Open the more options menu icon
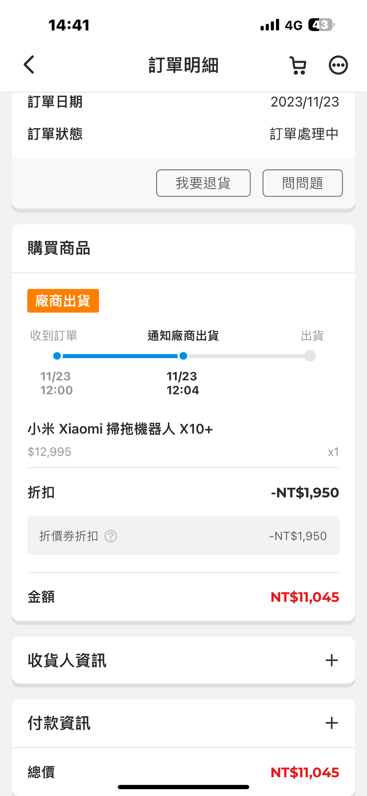This screenshot has height=796, width=367. click(338, 65)
